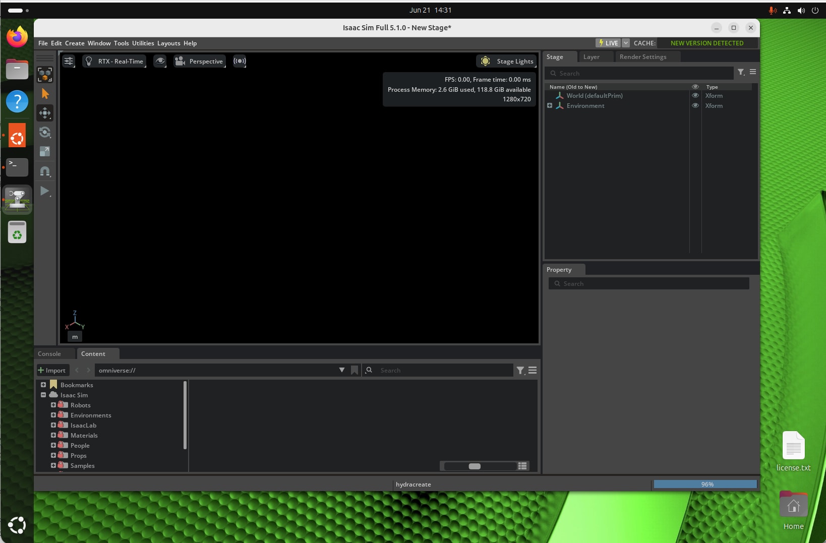Open the File menu

pos(43,43)
